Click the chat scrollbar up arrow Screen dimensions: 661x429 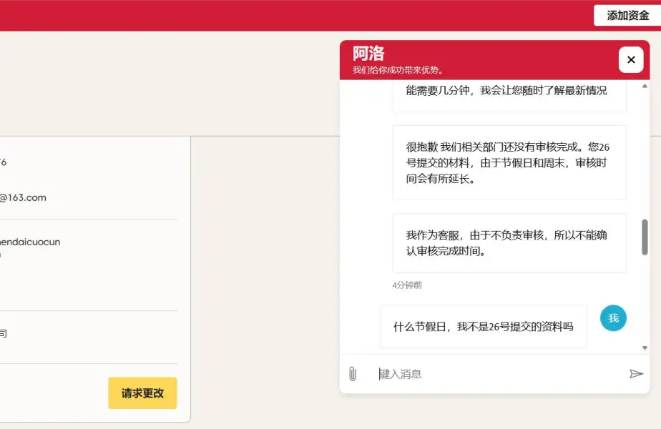645,86
